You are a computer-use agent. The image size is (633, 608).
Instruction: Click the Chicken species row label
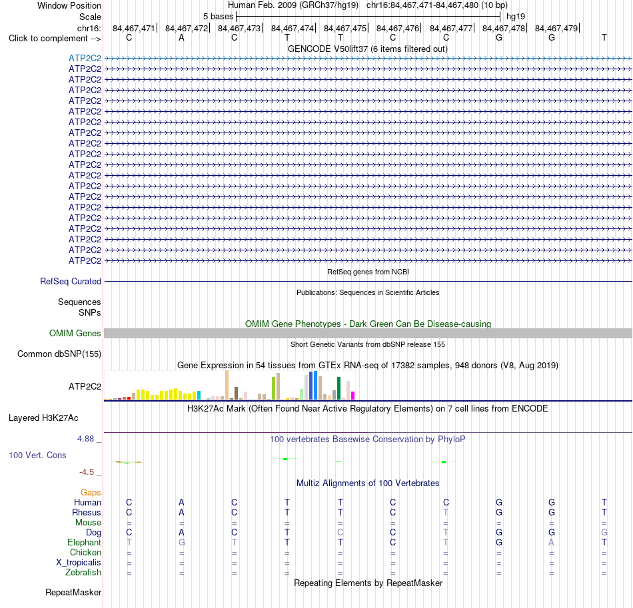85,552
